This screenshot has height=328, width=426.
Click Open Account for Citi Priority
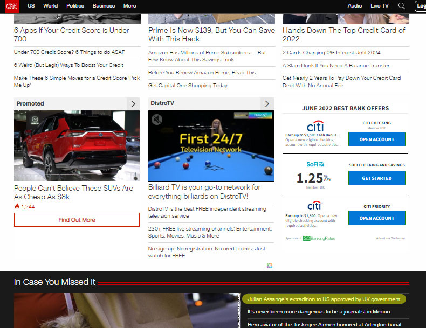(x=377, y=218)
